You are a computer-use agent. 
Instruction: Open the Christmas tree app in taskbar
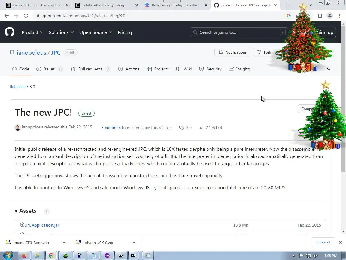65,255
